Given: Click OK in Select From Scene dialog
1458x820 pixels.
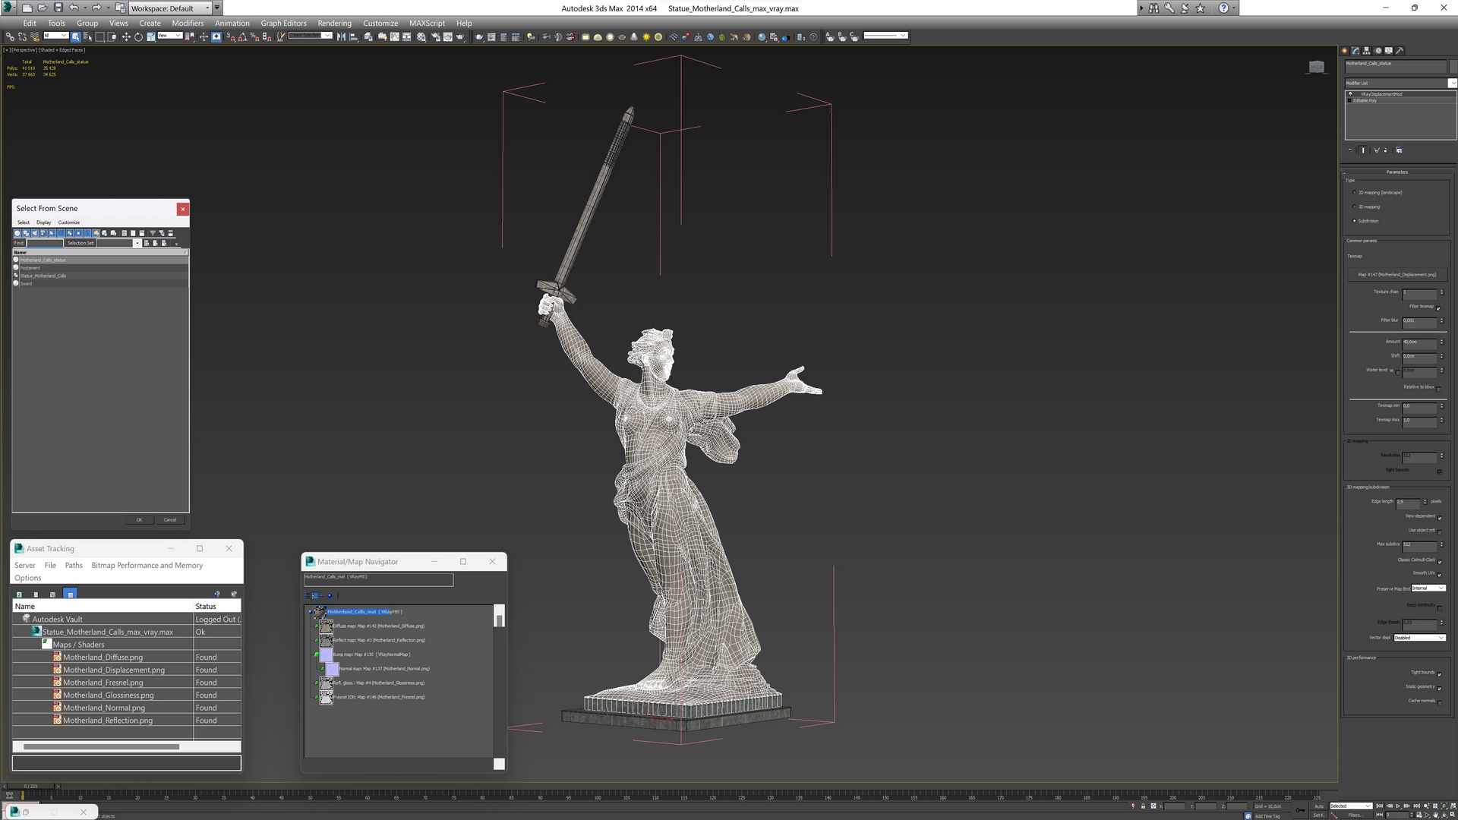Looking at the screenshot, I should coord(139,520).
